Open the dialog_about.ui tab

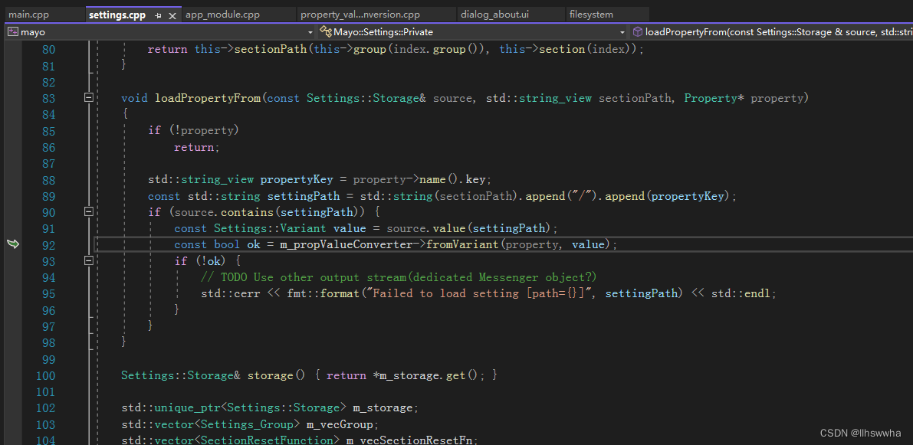coord(511,14)
